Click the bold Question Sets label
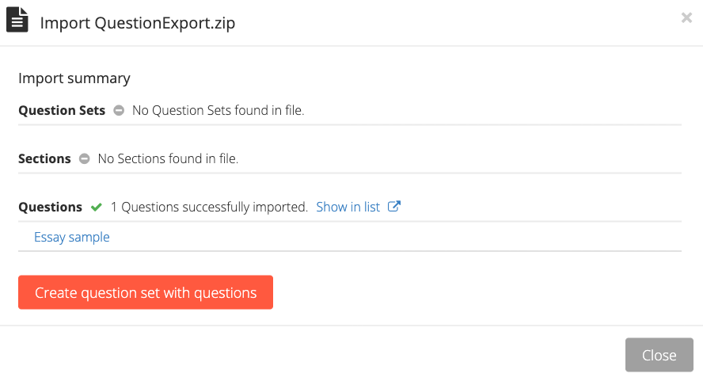 (62, 110)
